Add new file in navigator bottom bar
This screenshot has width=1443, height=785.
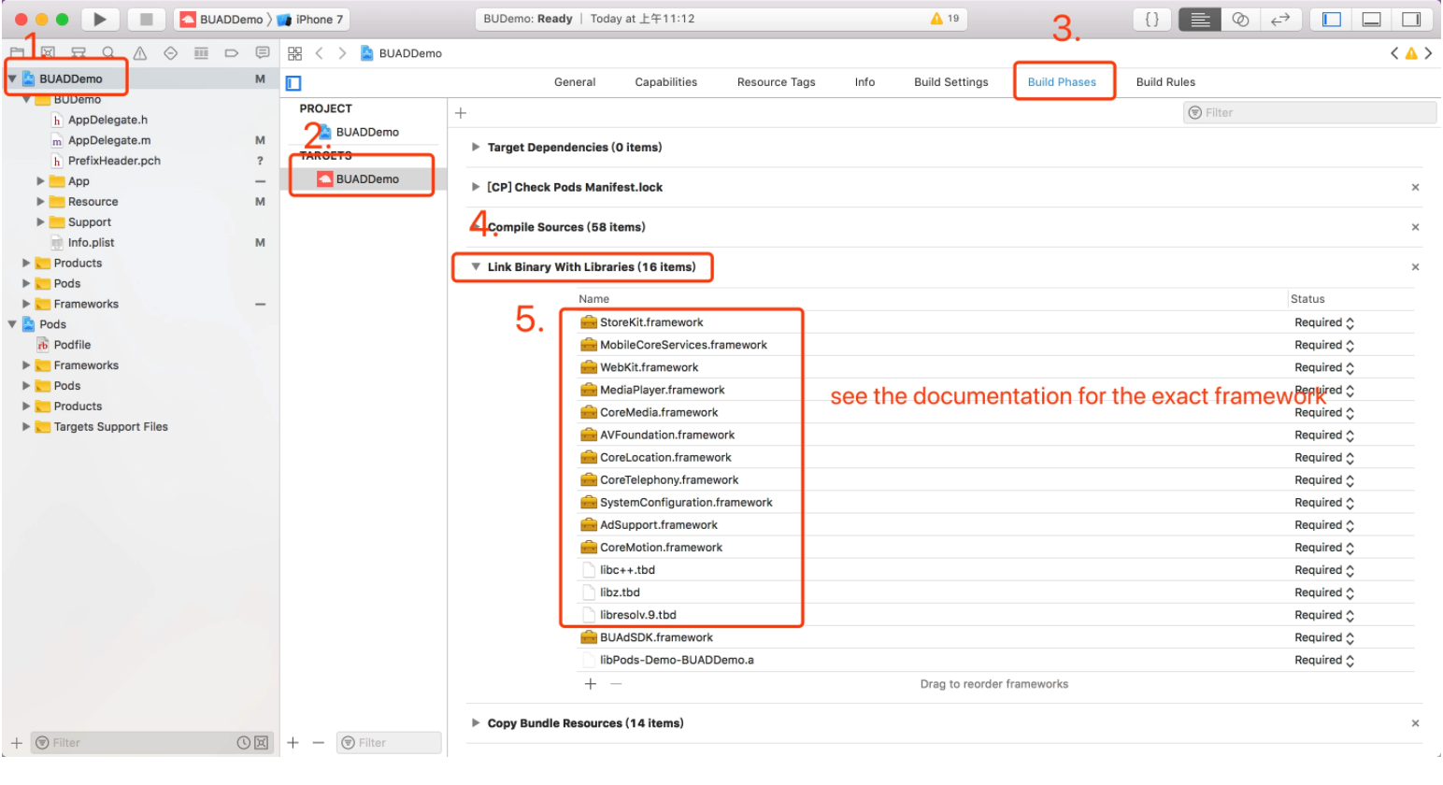[x=16, y=743]
